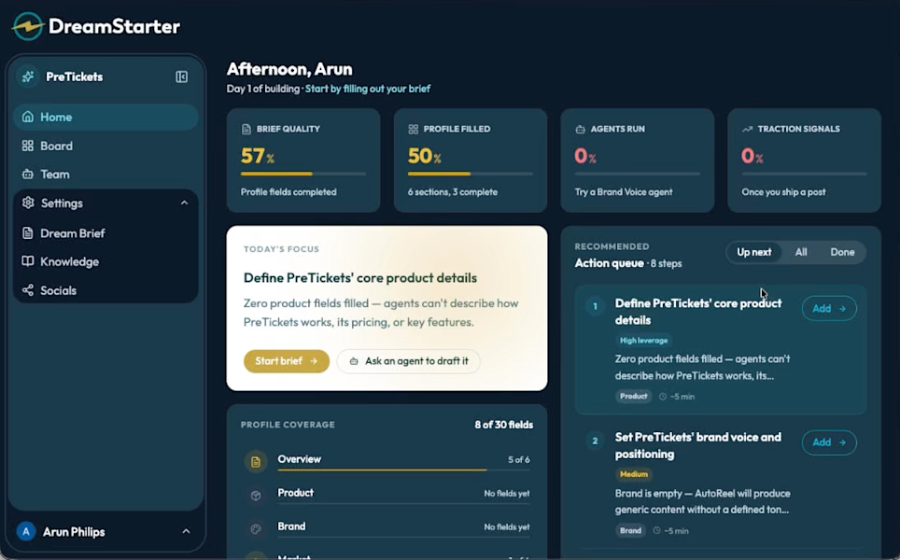Click the 5 of 6 Overview count
This screenshot has height=560, width=900.
pyautogui.click(x=519, y=460)
